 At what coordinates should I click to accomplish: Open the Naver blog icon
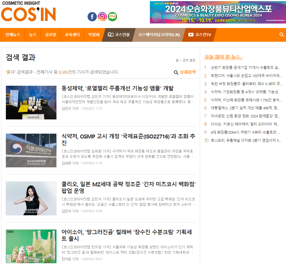[113, 17]
